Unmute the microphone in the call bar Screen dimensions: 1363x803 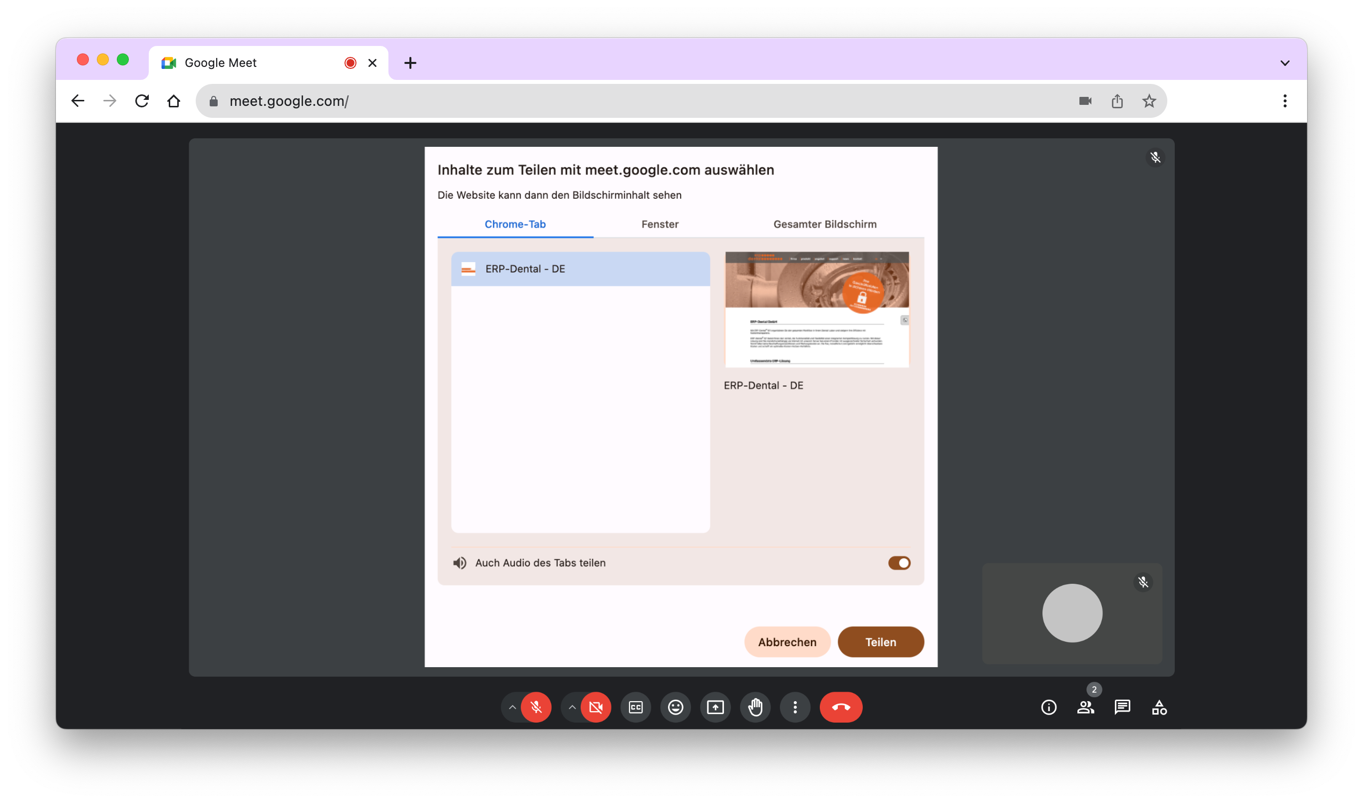click(x=536, y=707)
